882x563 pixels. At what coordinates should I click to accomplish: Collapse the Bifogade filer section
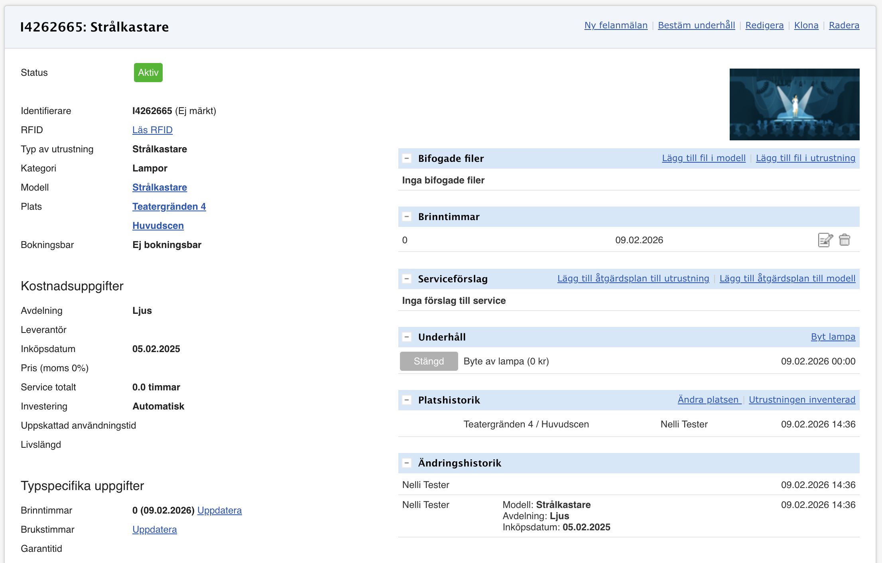coord(407,159)
